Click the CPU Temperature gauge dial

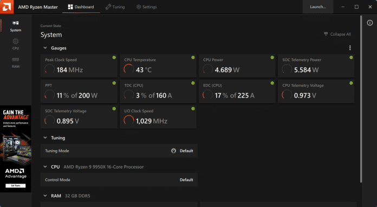click(128, 69)
